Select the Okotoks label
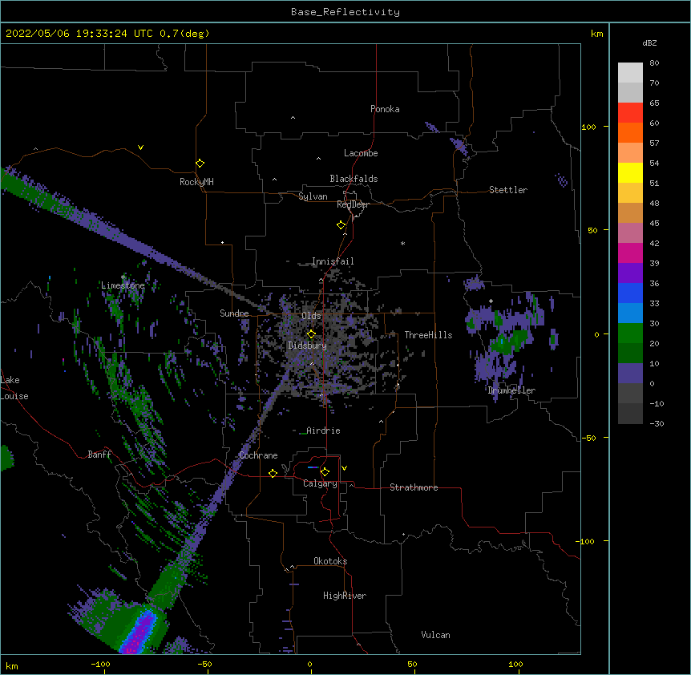Viewport: 691px width, 675px height. pos(330,561)
